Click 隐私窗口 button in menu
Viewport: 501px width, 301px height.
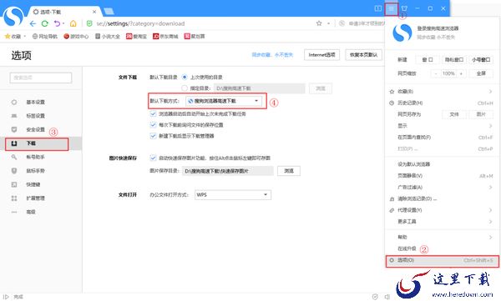click(x=454, y=60)
